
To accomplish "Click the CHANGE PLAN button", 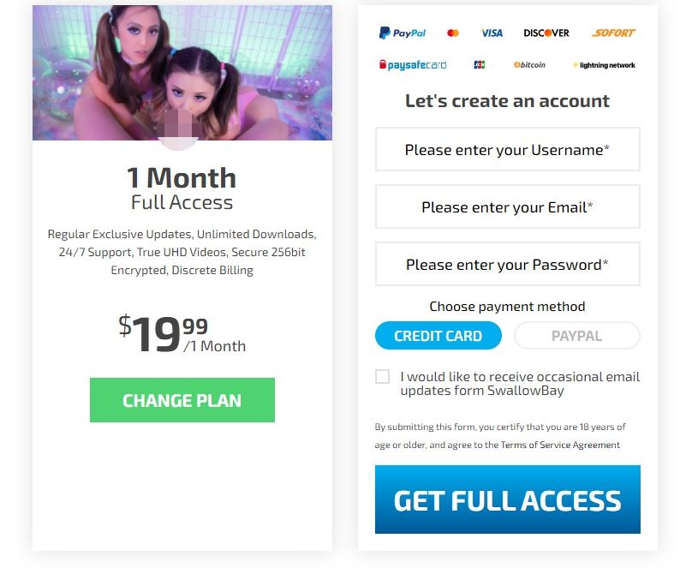I will coord(182,400).
